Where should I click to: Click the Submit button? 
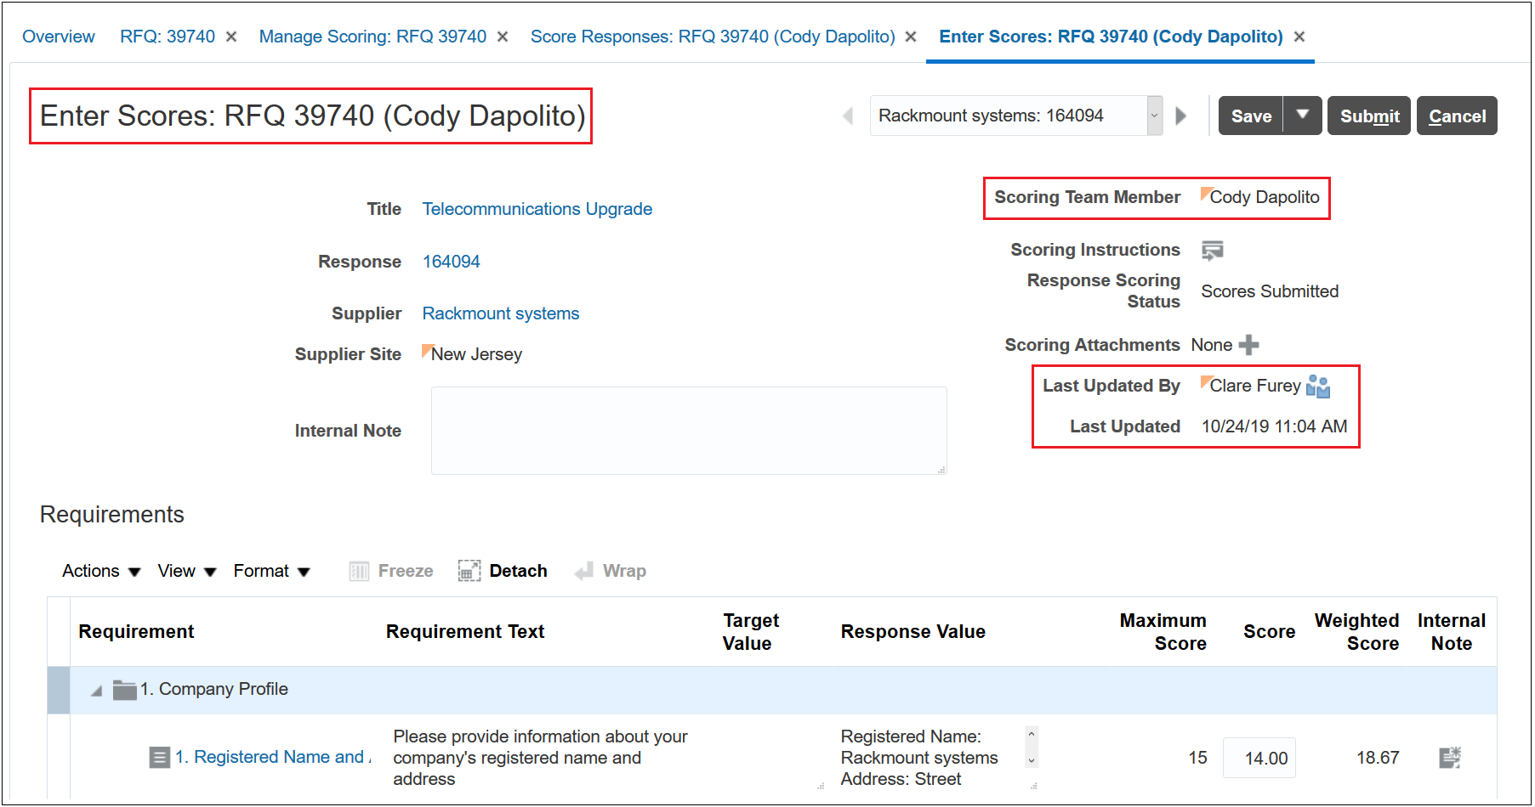tap(1368, 116)
